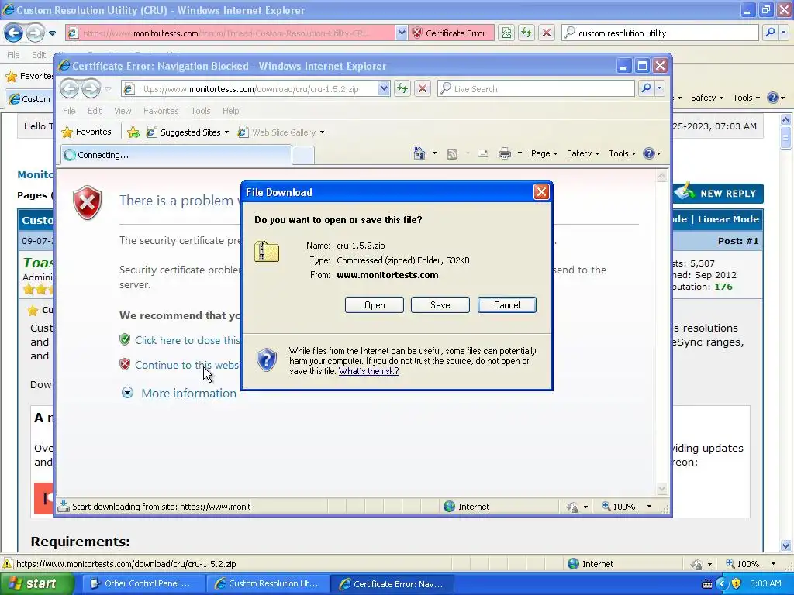Click the security shield icon in the system tray
794x595 pixels.
pyautogui.click(x=736, y=583)
